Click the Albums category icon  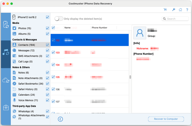[x=14, y=34]
